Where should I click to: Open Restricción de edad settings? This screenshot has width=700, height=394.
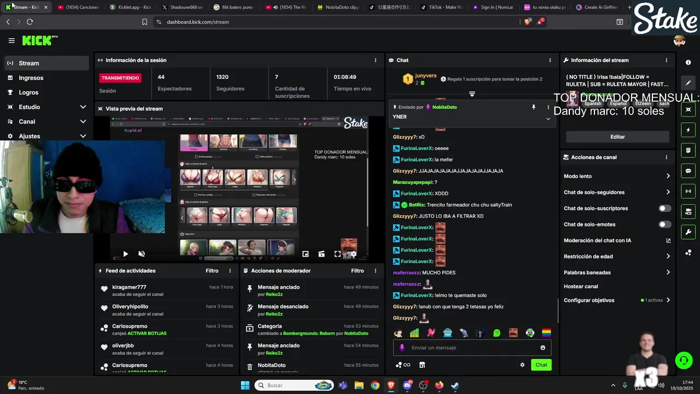click(x=617, y=256)
